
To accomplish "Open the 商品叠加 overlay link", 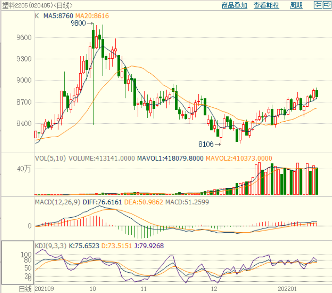I will coord(234,5).
